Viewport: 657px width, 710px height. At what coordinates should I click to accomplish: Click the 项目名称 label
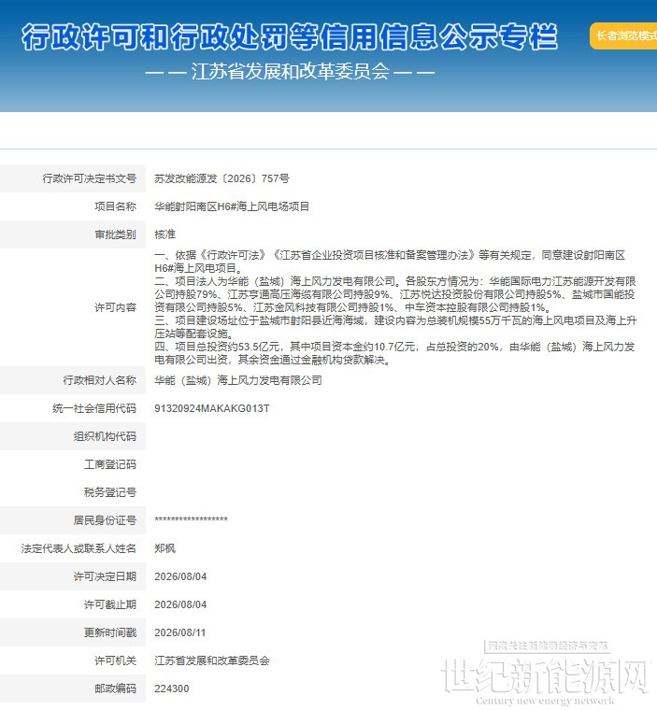click(115, 206)
